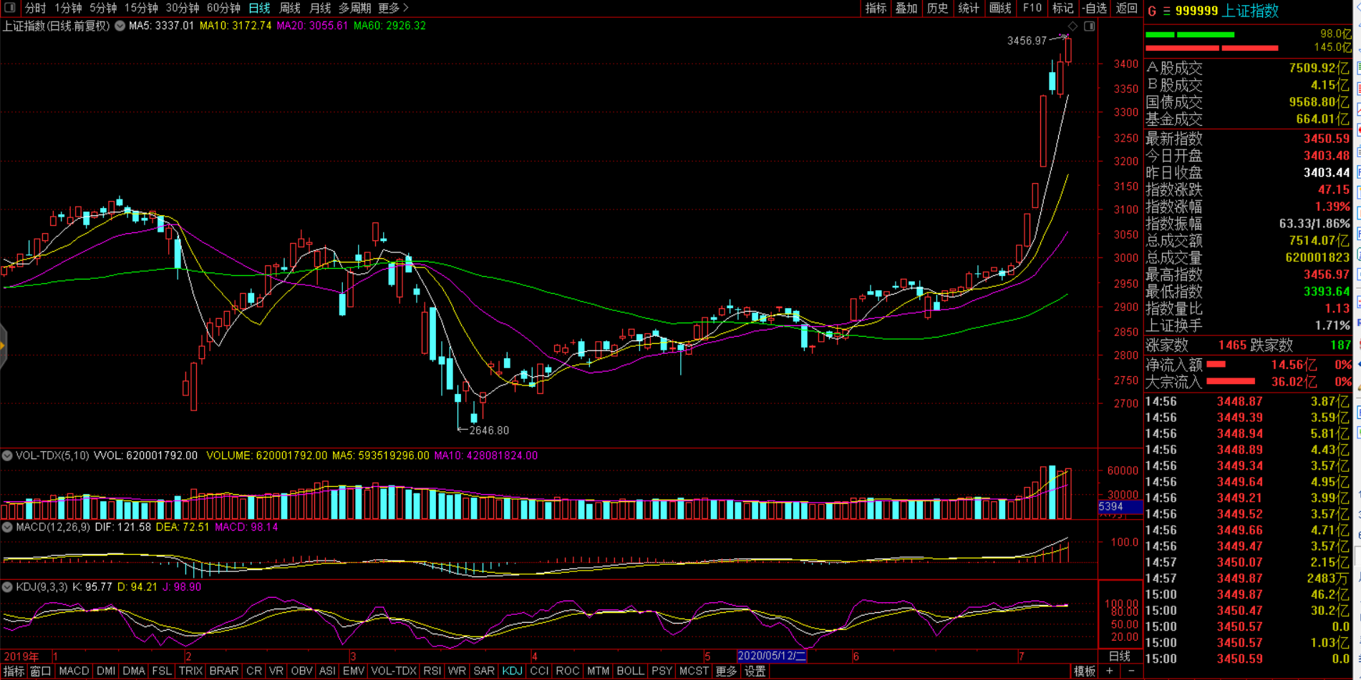Screen dimensions: 1361x680
Task: Click the red G icon beside 999999
Action: coord(1152,11)
